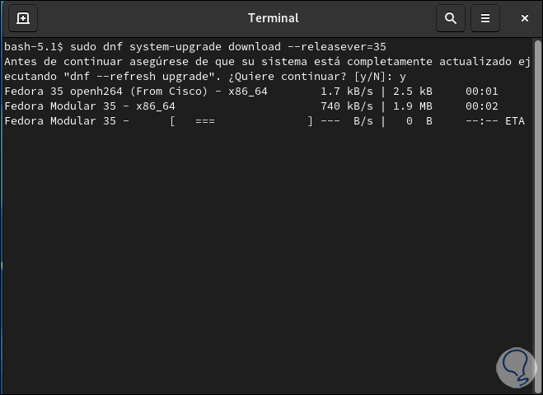Click the completed Fedora Modular 35 - x86_64 line
543x395 pixels.
[x=90, y=106]
